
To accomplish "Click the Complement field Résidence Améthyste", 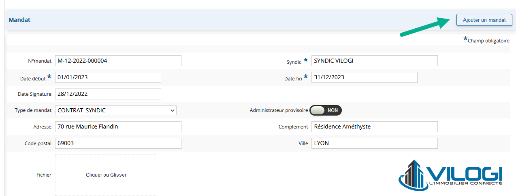I will coord(375,126).
